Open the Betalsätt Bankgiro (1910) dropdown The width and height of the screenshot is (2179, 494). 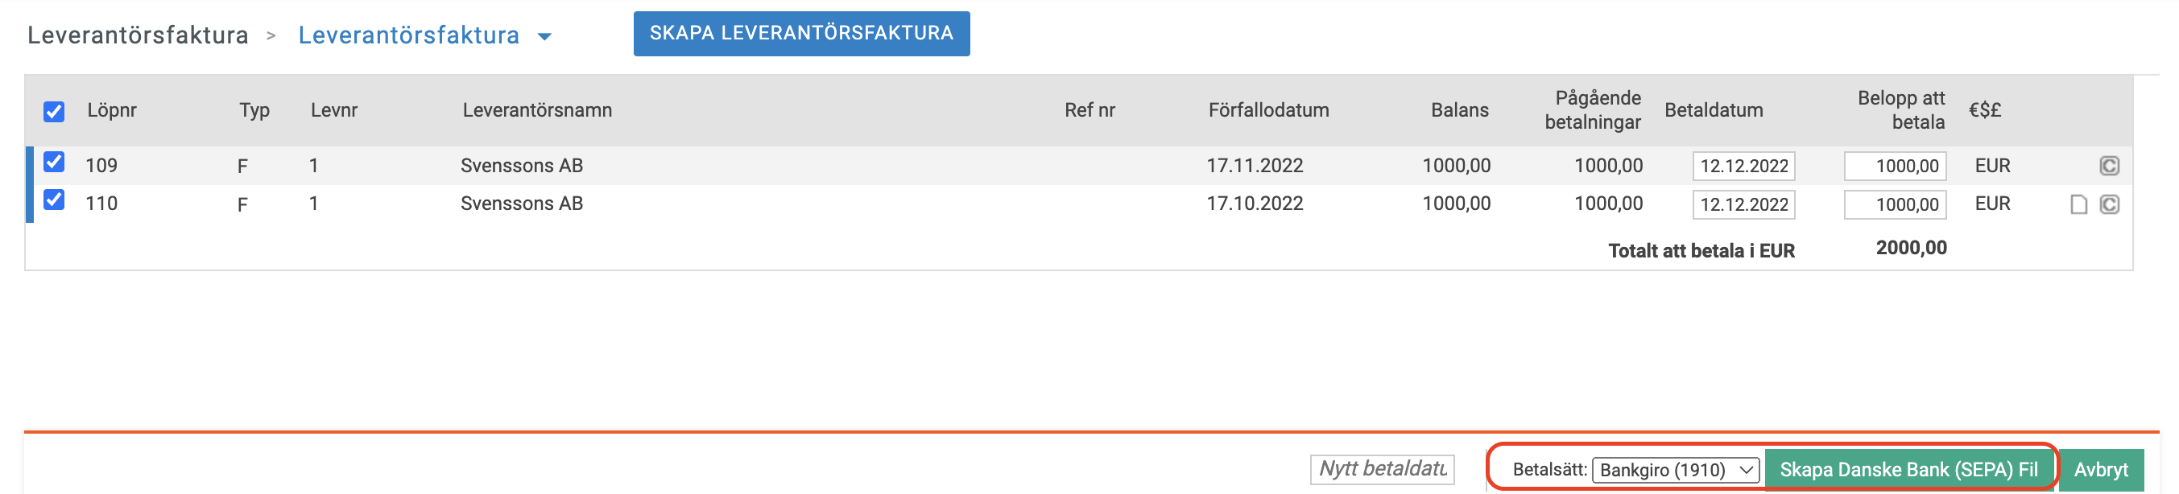1675,470
